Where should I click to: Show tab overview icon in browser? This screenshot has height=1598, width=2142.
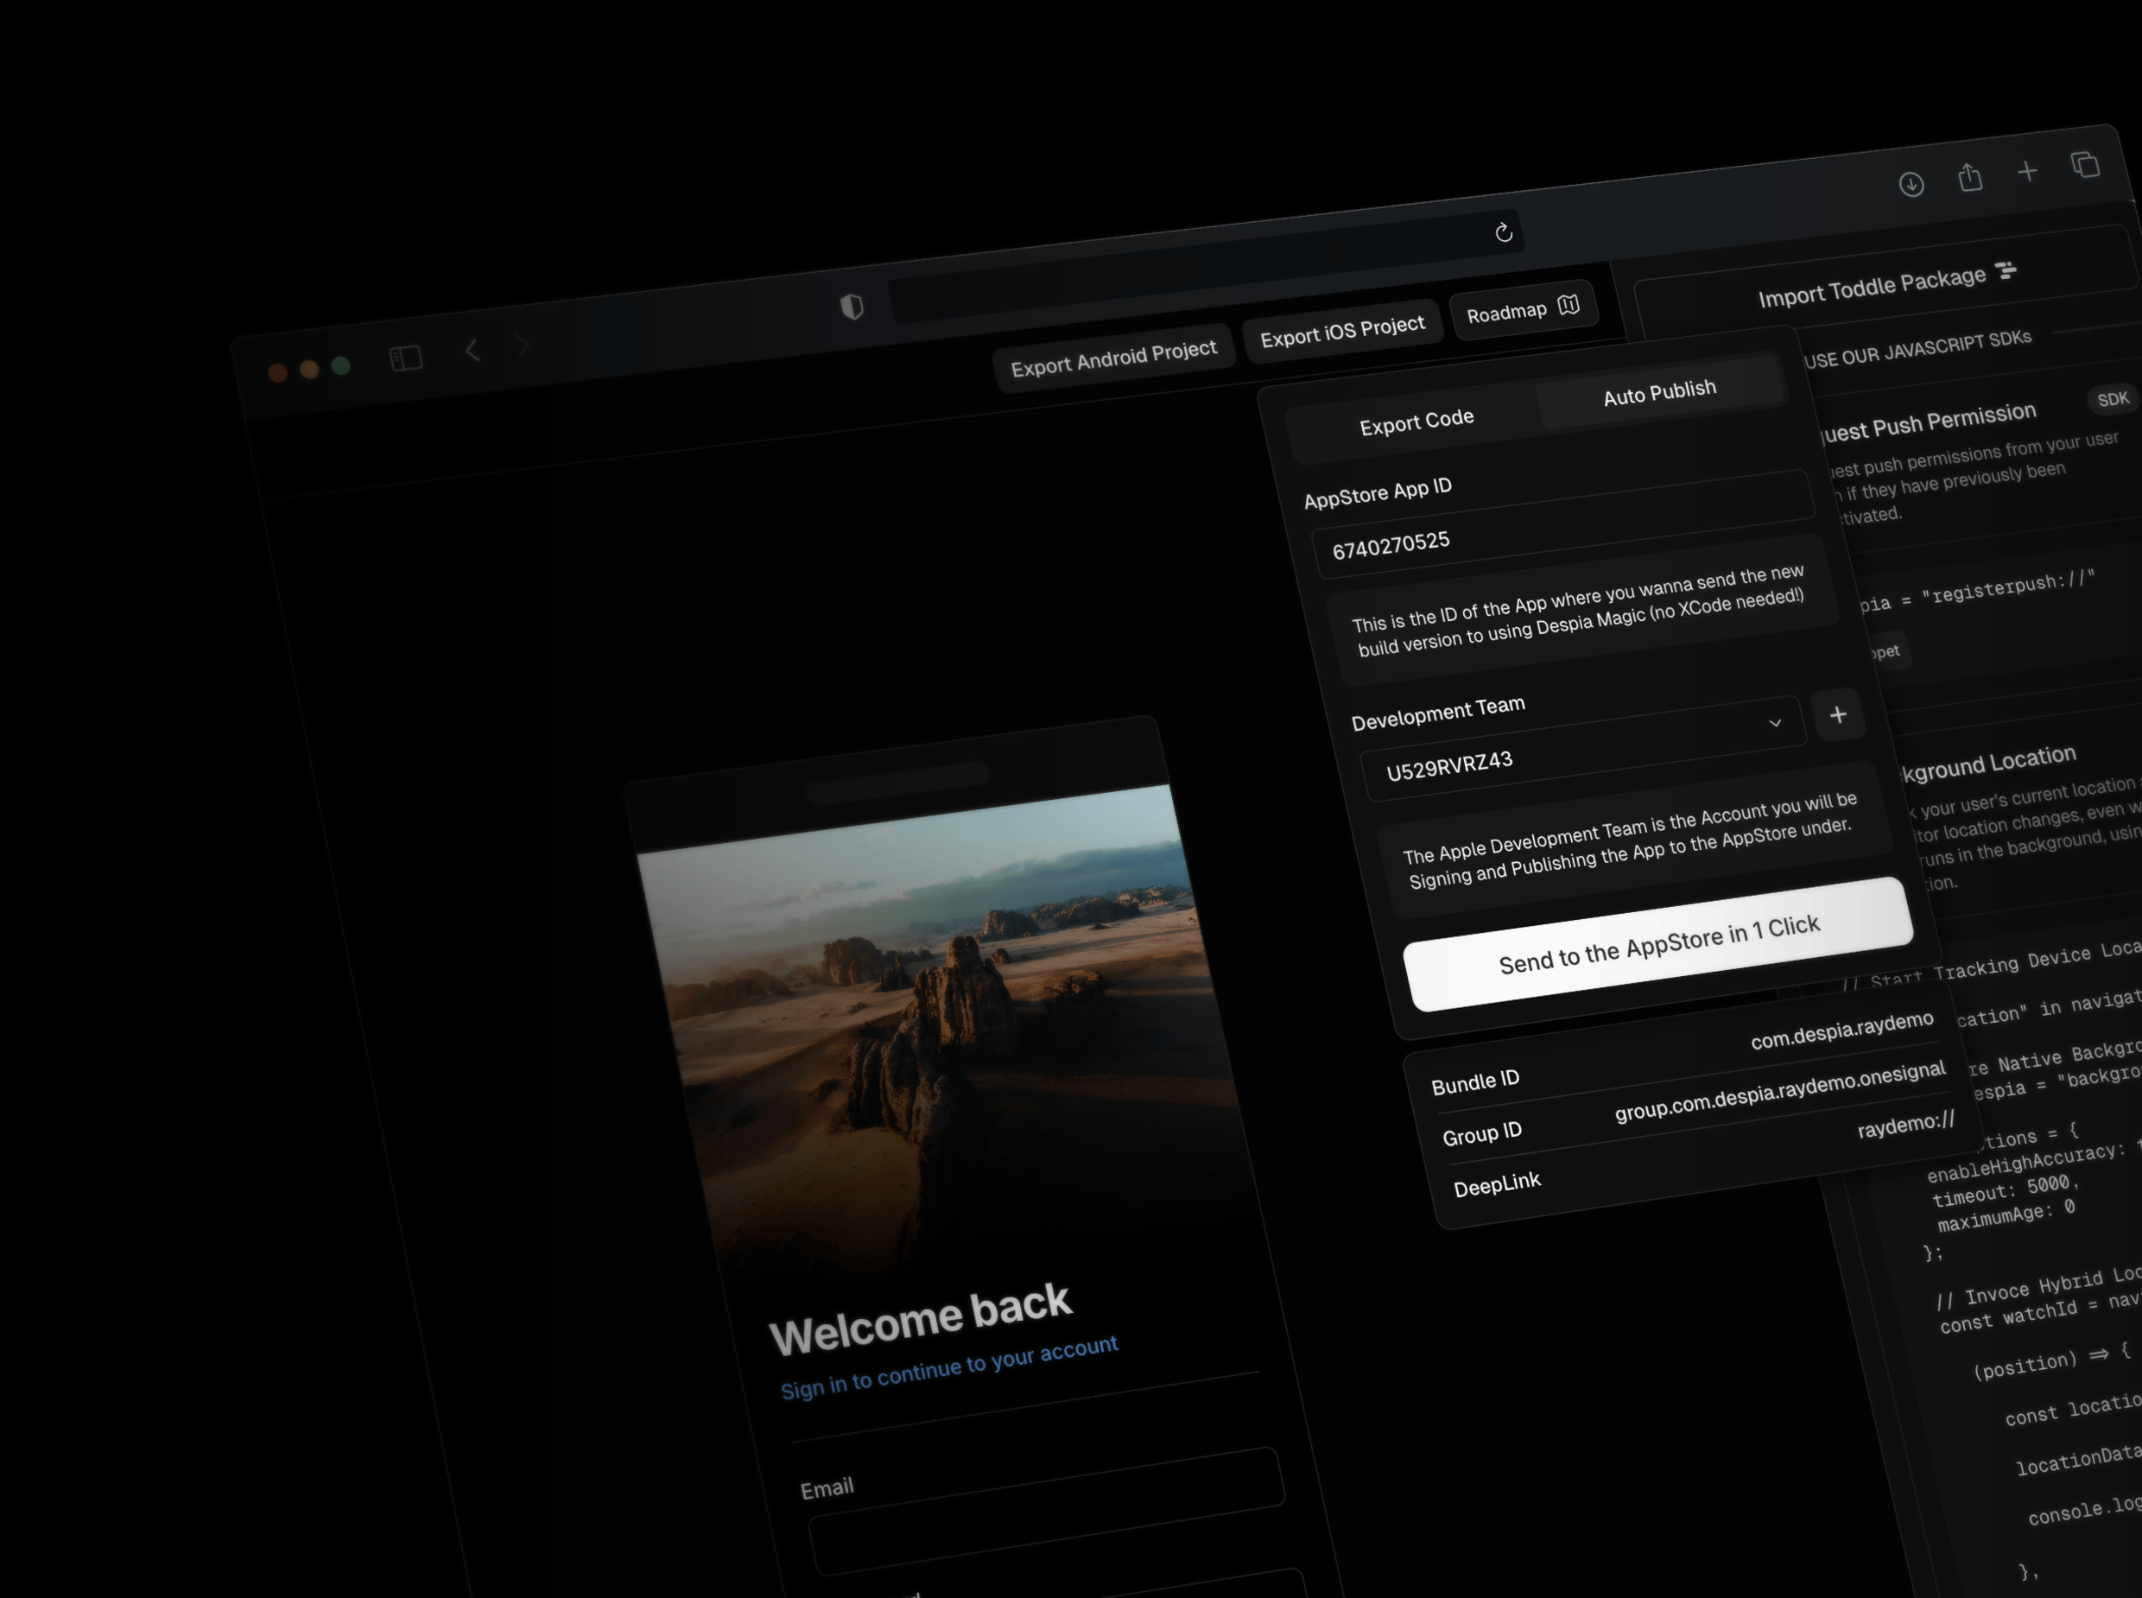click(2086, 164)
